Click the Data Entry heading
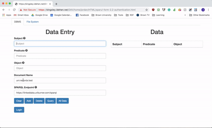The width and height of the screenshot is (212, 128). 60,32
